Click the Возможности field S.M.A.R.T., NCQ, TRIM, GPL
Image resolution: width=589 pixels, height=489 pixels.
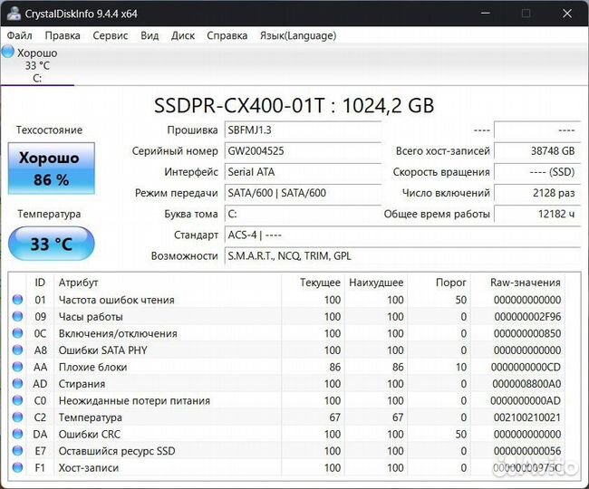pyautogui.click(x=402, y=256)
